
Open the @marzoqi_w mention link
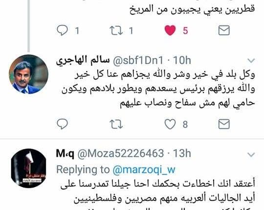(x=144, y=169)
